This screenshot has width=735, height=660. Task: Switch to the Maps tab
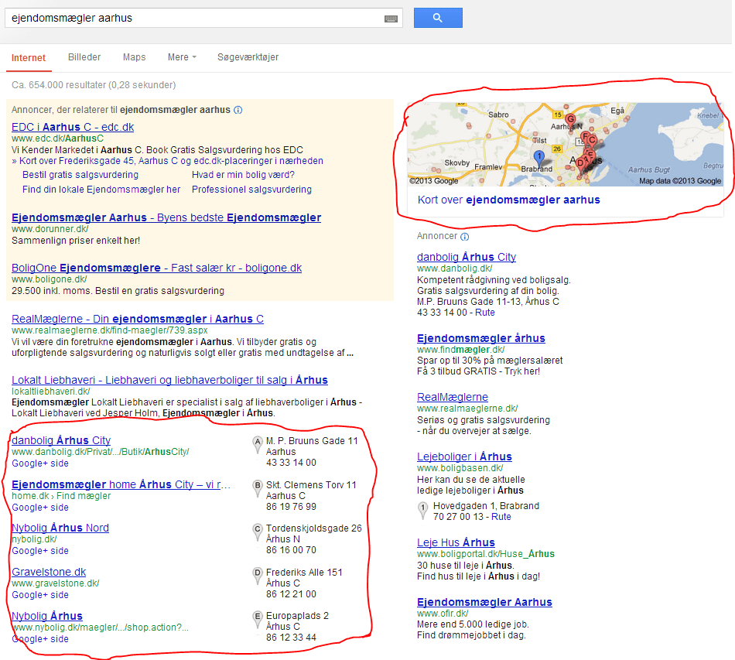pyautogui.click(x=134, y=57)
